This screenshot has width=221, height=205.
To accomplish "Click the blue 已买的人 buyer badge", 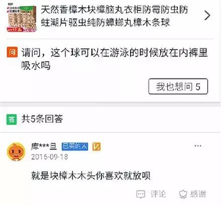I will coord(75,147).
